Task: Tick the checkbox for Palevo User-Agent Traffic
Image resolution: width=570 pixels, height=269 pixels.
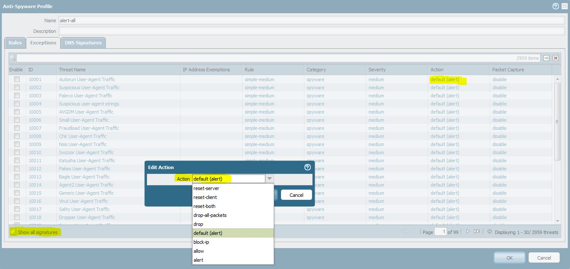Action: pos(17,96)
